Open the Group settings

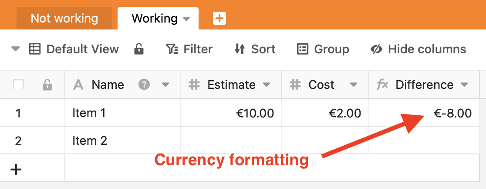click(x=323, y=49)
